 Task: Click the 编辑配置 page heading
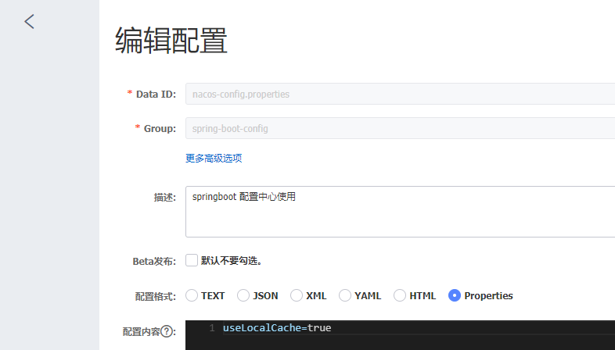pyautogui.click(x=171, y=41)
